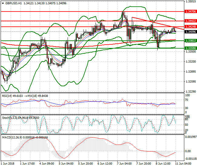Select the green 1.33822 price level tag

(190, 41)
